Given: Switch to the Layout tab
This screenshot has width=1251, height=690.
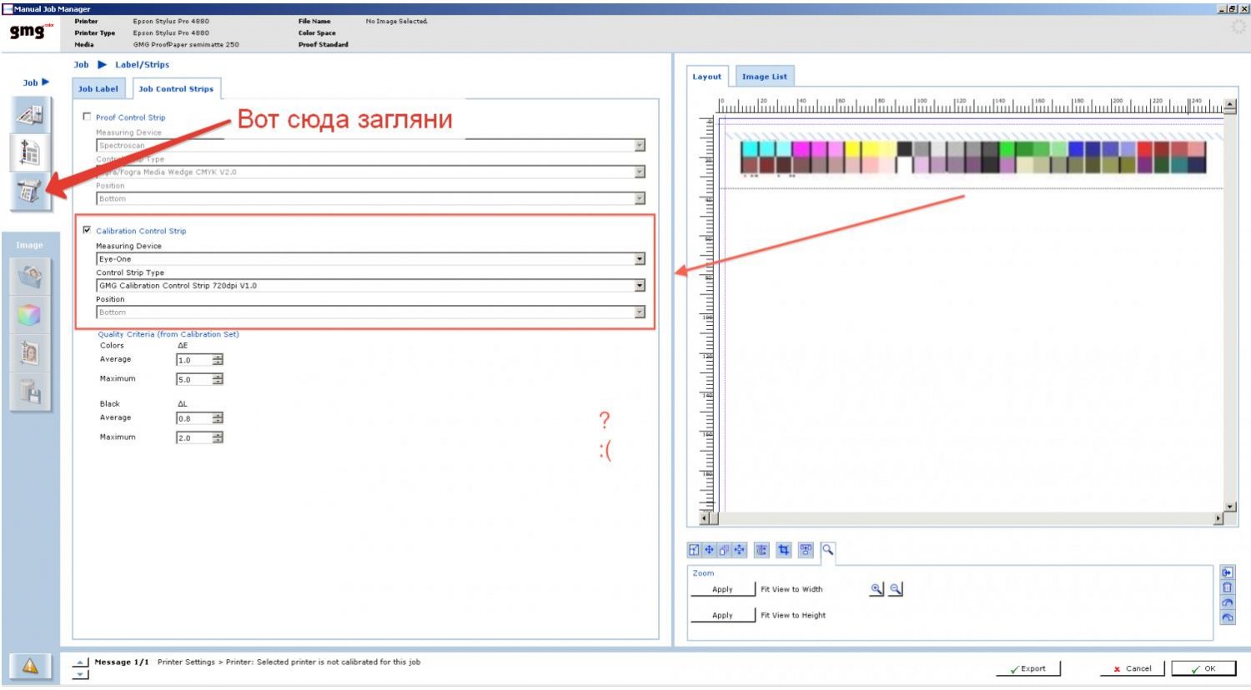Looking at the screenshot, I should [x=707, y=77].
